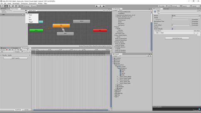This screenshot has height=113, width=201.
Task: Switch to the Console tab
Action: point(15,48)
